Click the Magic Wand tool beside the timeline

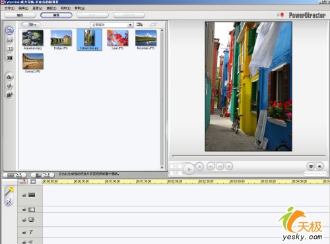9,191
